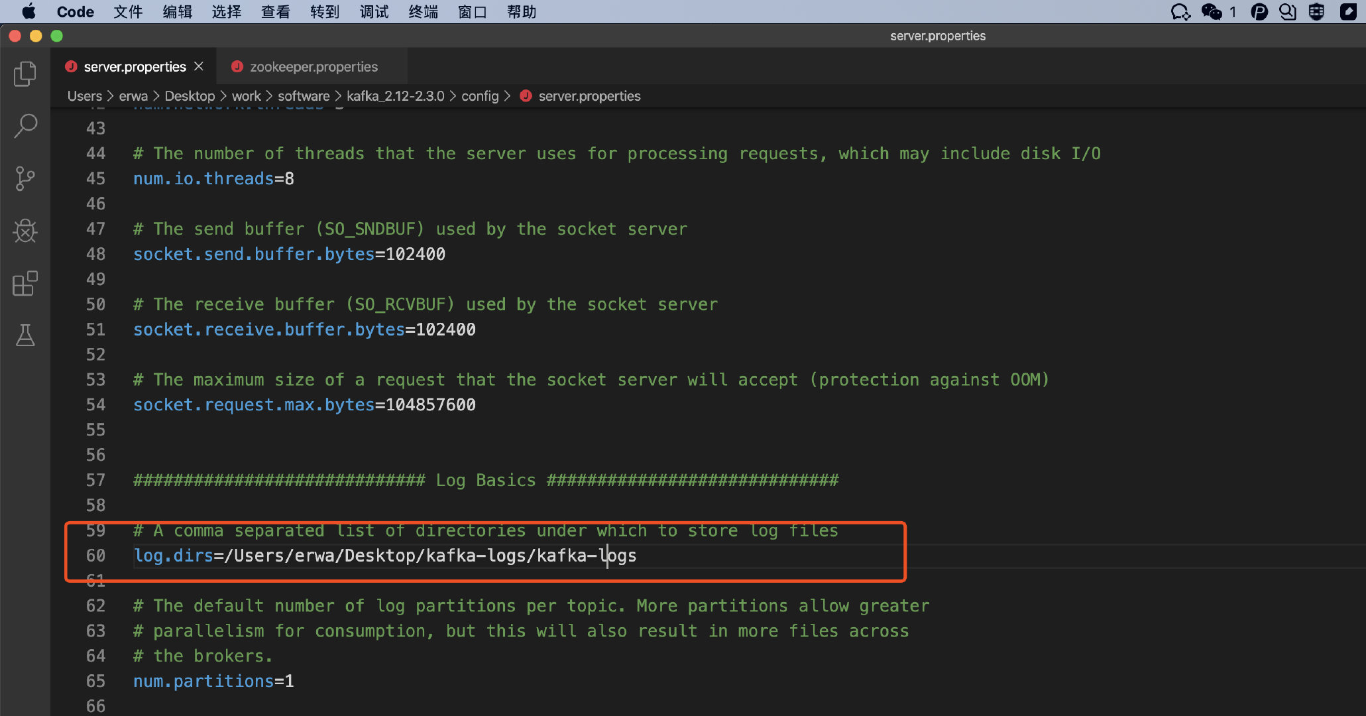1366x716 pixels.
Task: Click comment about number of threads processing
Action: [x=617, y=153]
